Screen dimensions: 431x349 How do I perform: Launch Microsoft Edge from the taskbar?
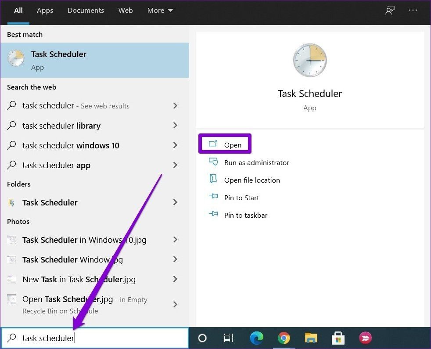pyautogui.click(x=256, y=338)
